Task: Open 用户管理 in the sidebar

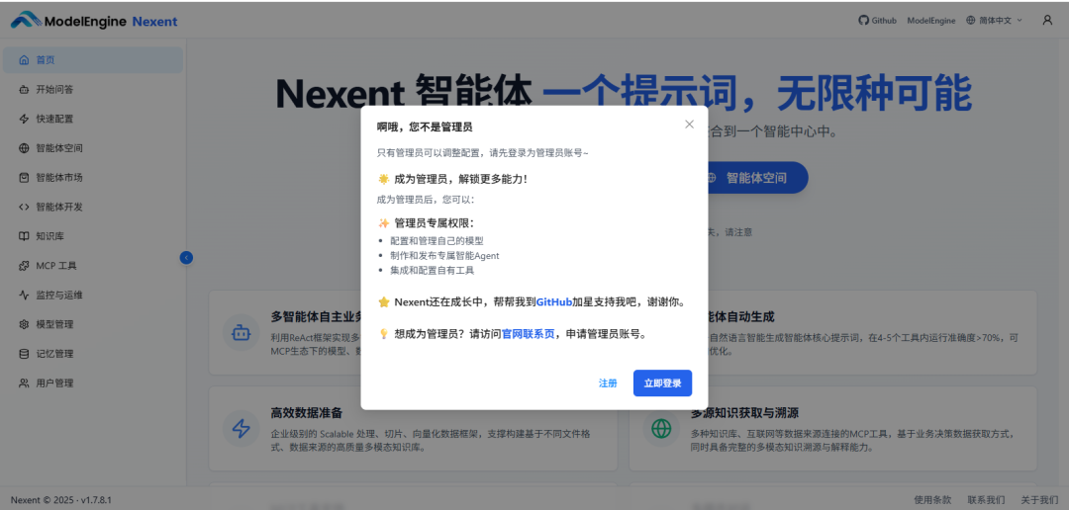Action: [x=93, y=382]
